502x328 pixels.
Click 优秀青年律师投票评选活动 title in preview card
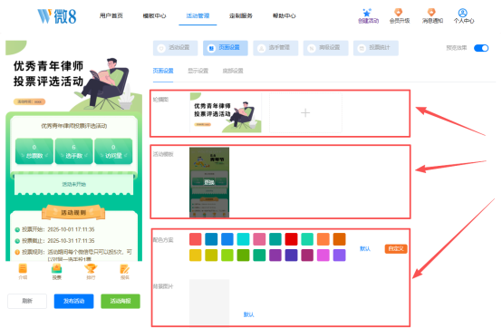click(74, 126)
